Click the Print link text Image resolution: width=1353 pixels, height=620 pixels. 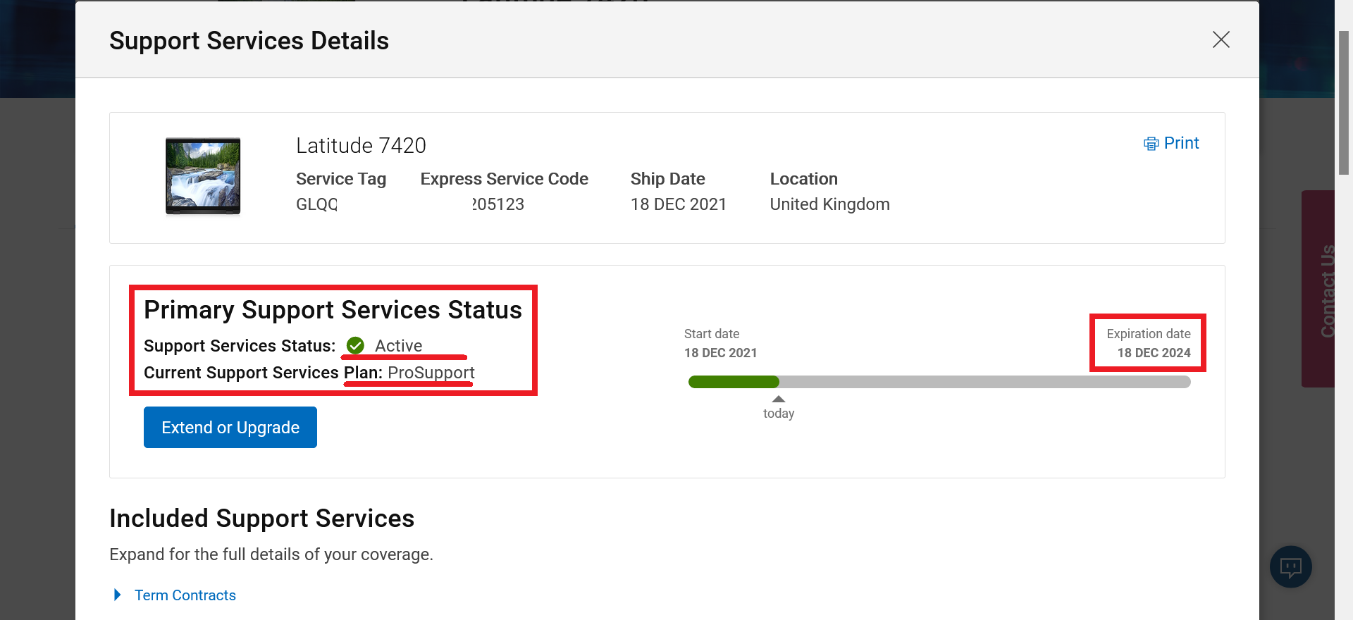tap(1181, 143)
